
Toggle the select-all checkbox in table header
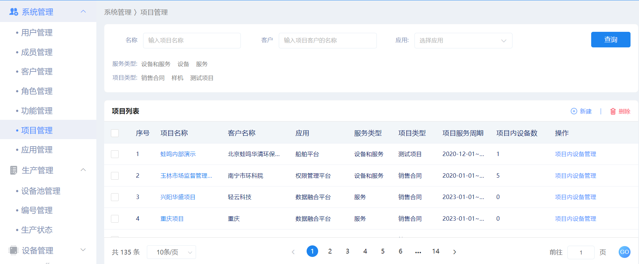pos(115,133)
